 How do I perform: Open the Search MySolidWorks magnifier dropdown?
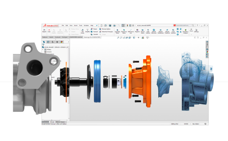point(195,26)
